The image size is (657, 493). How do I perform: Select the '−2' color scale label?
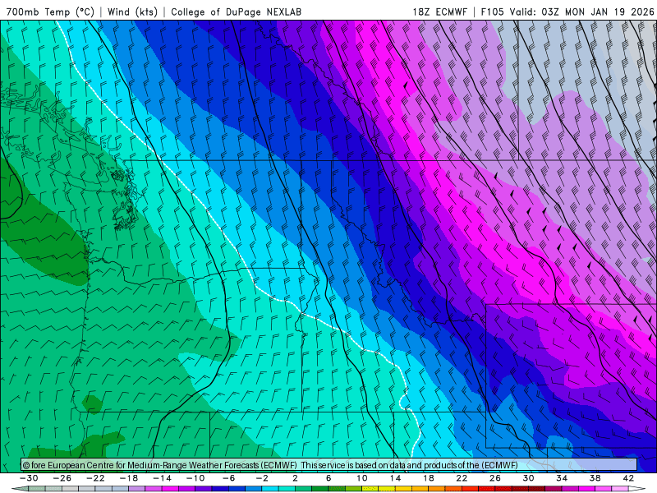pyautogui.click(x=262, y=478)
